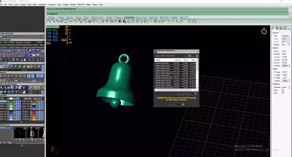Screen dimensions: 292x157
Task: Switch to the Drafting toolbar tab
Action: tap(175, 18)
